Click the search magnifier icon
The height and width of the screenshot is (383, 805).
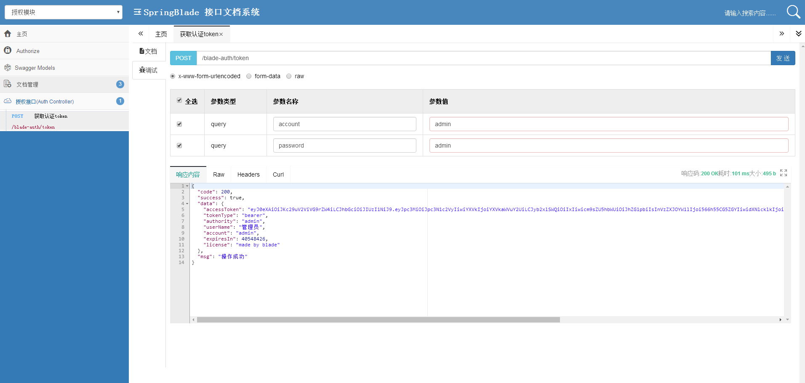coord(793,12)
